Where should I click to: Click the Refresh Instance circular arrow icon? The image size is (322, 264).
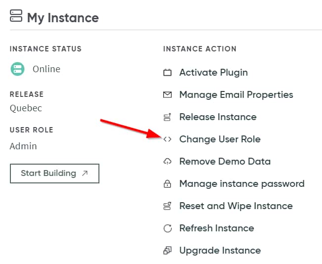click(x=167, y=228)
